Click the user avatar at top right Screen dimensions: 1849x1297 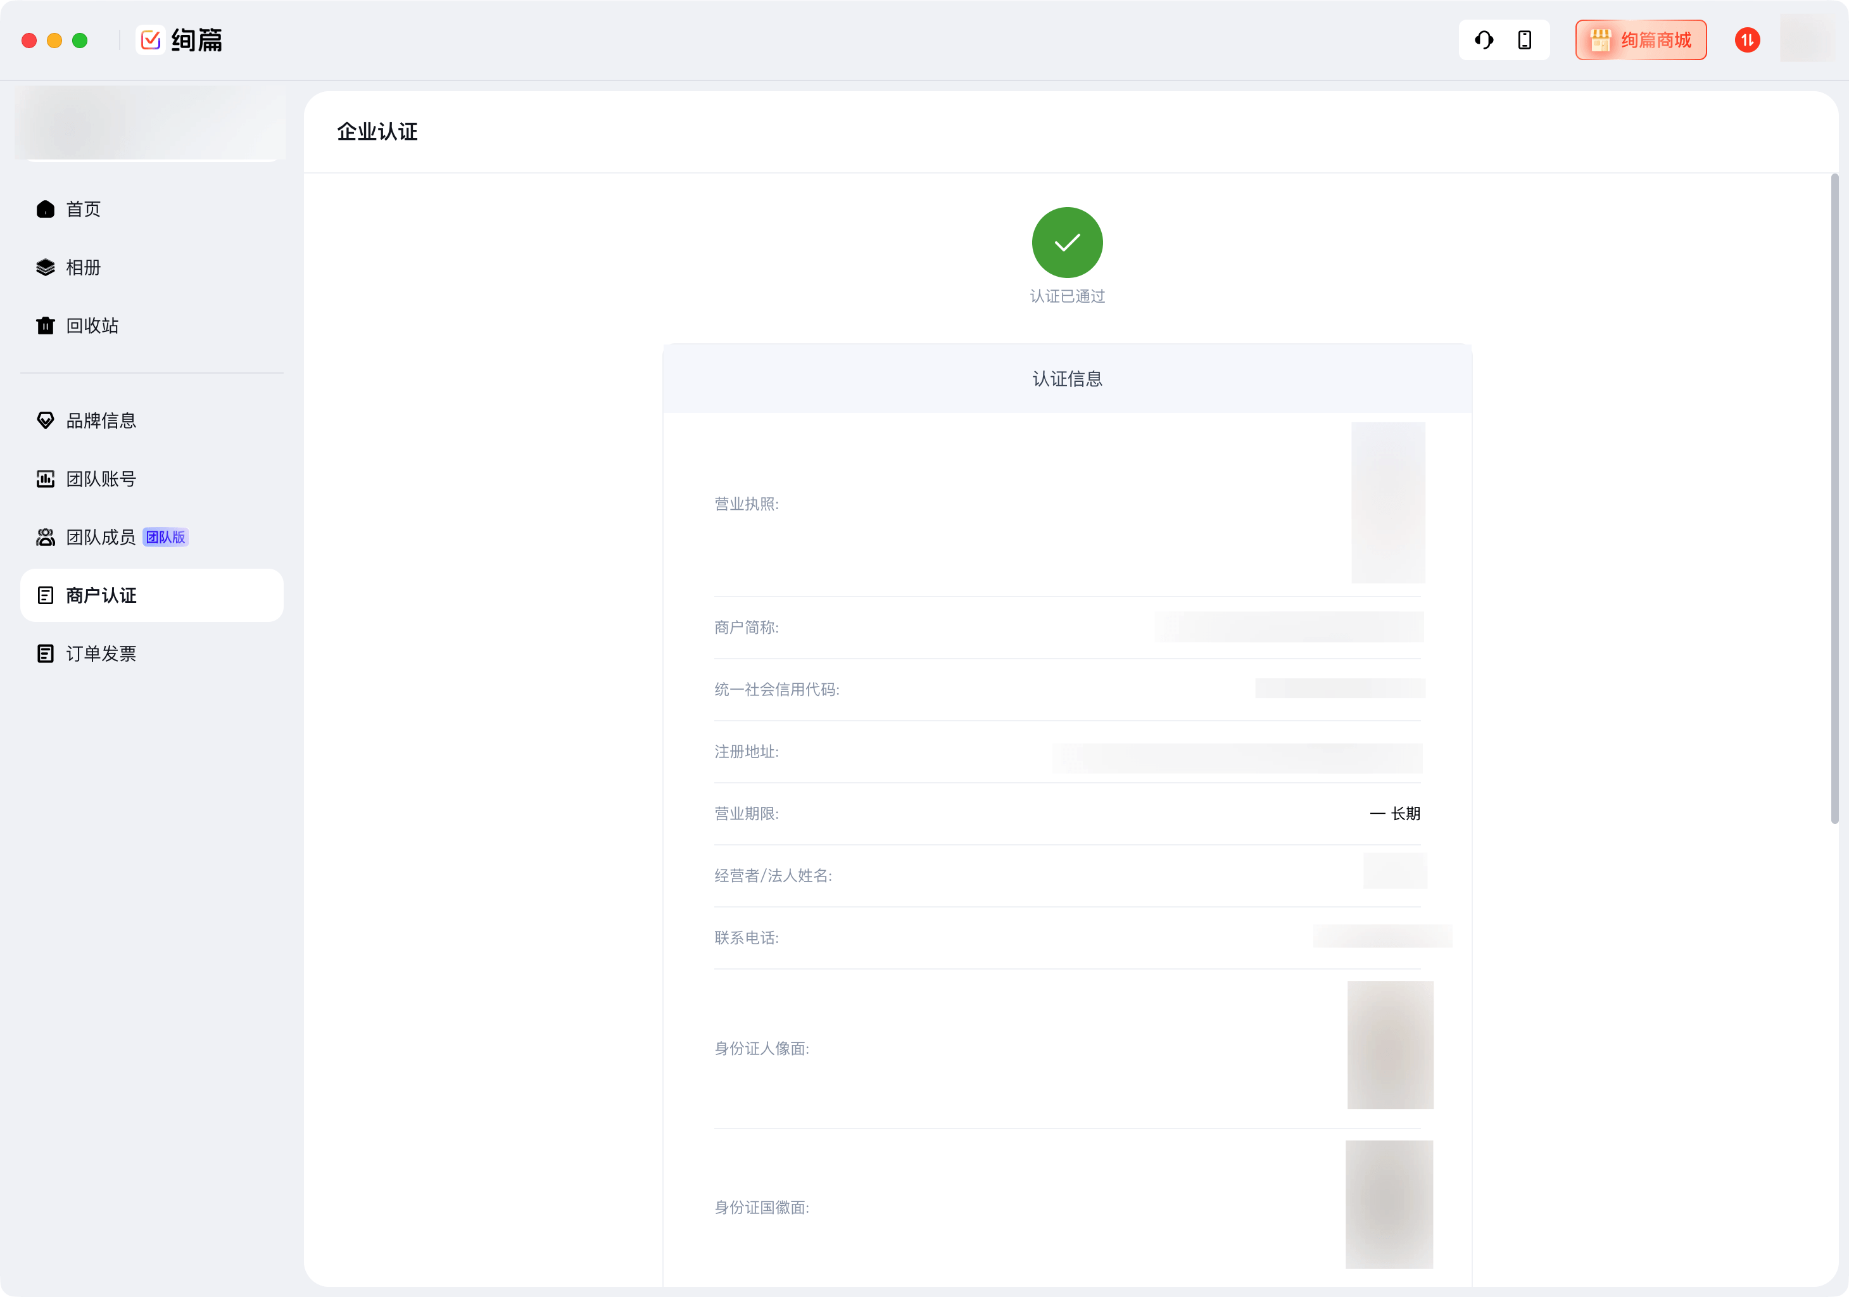pyautogui.click(x=1807, y=39)
